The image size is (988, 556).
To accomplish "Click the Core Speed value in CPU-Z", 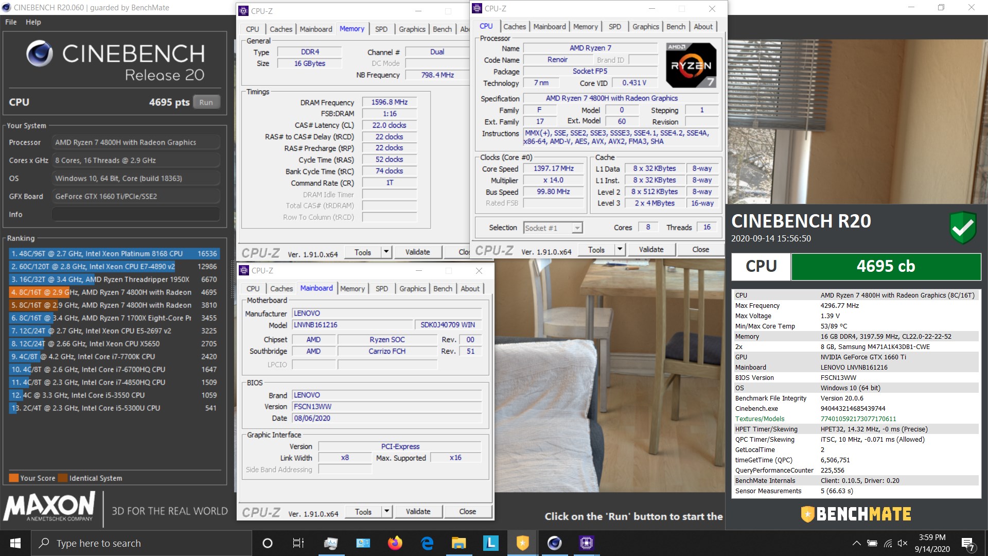I will 554,168.
